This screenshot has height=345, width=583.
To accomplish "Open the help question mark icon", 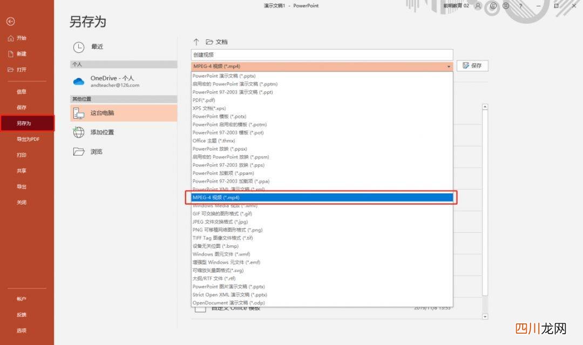I will [520, 6].
